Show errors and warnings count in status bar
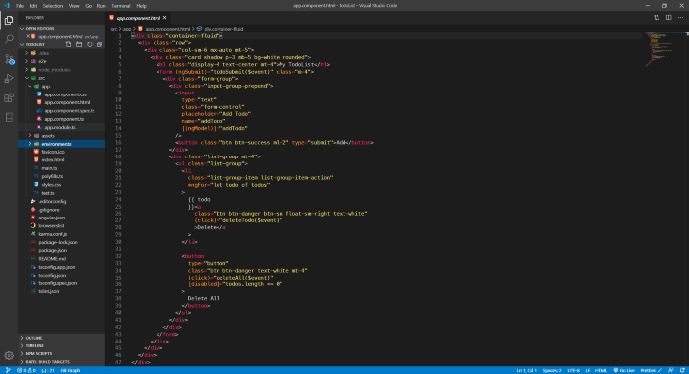 pyautogui.click(x=26, y=370)
